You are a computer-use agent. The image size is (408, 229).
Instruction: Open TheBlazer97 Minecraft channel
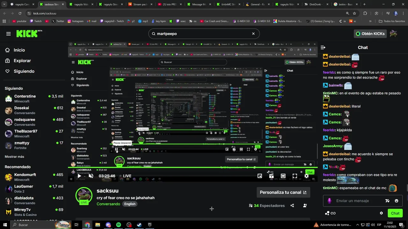34,134
